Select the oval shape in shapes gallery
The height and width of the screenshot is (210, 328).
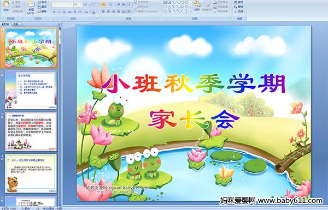(186, 2)
